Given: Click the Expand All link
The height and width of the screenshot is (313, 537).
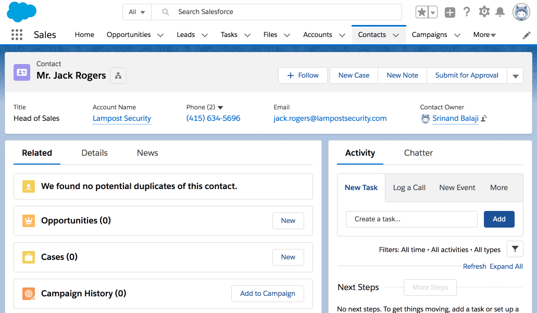Looking at the screenshot, I should (506, 267).
